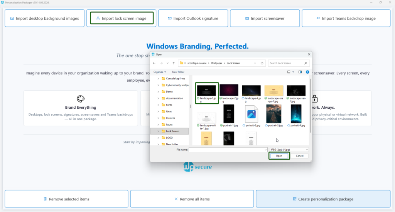Refresh the Lock Screen folder view
395x212 pixels.
[262, 63]
